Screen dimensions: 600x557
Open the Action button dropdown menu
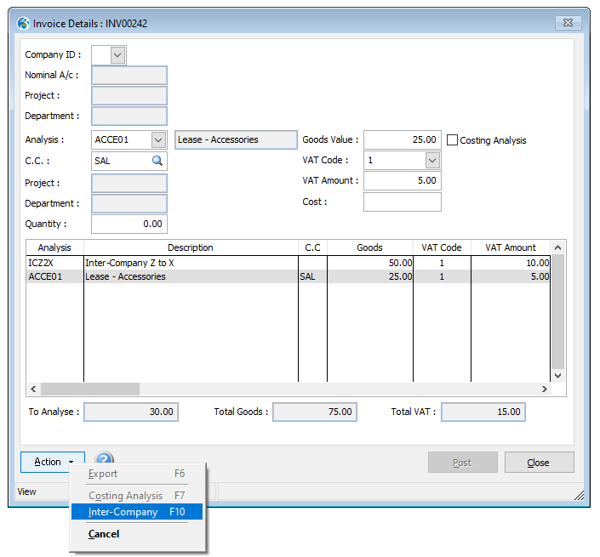coord(53,462)
